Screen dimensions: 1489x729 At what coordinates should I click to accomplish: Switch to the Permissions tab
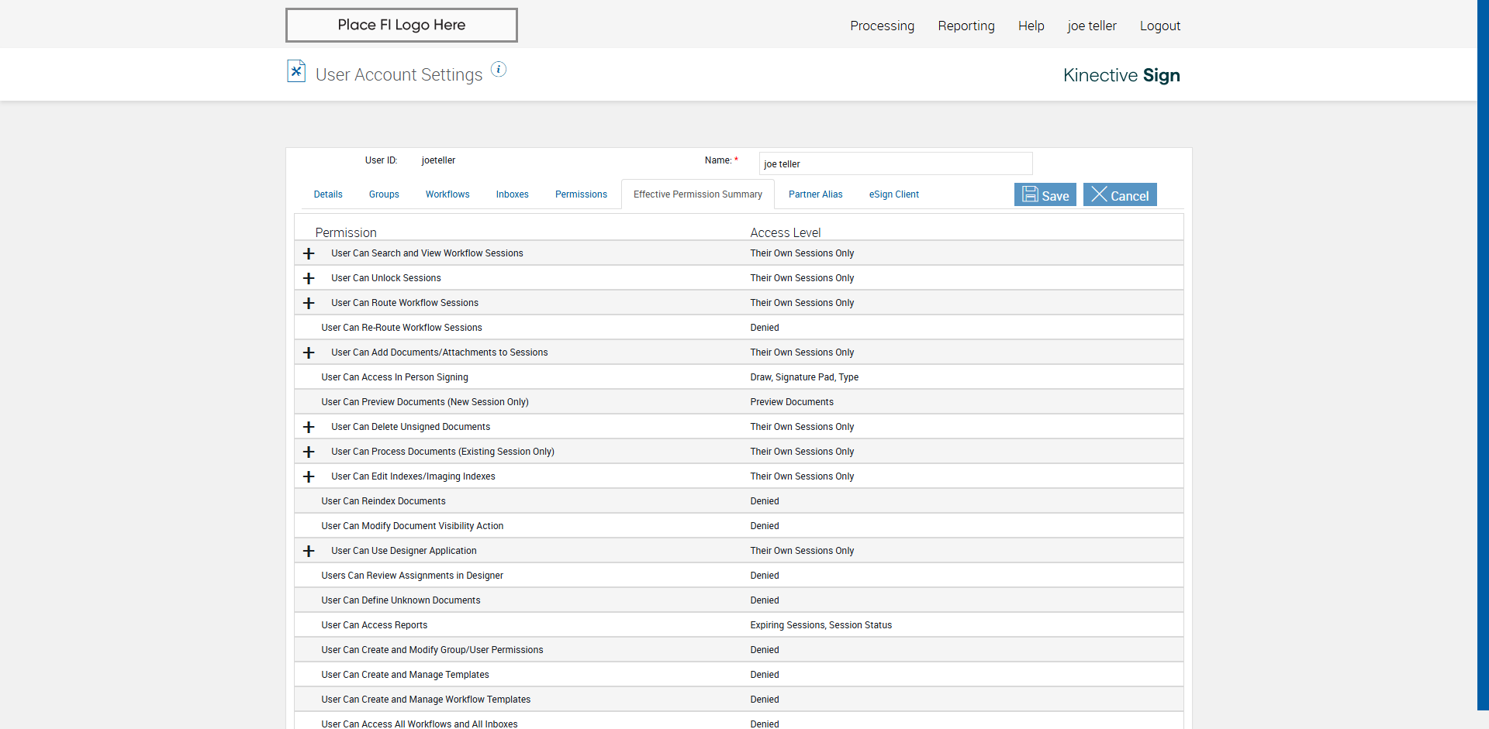click(581, 194)
